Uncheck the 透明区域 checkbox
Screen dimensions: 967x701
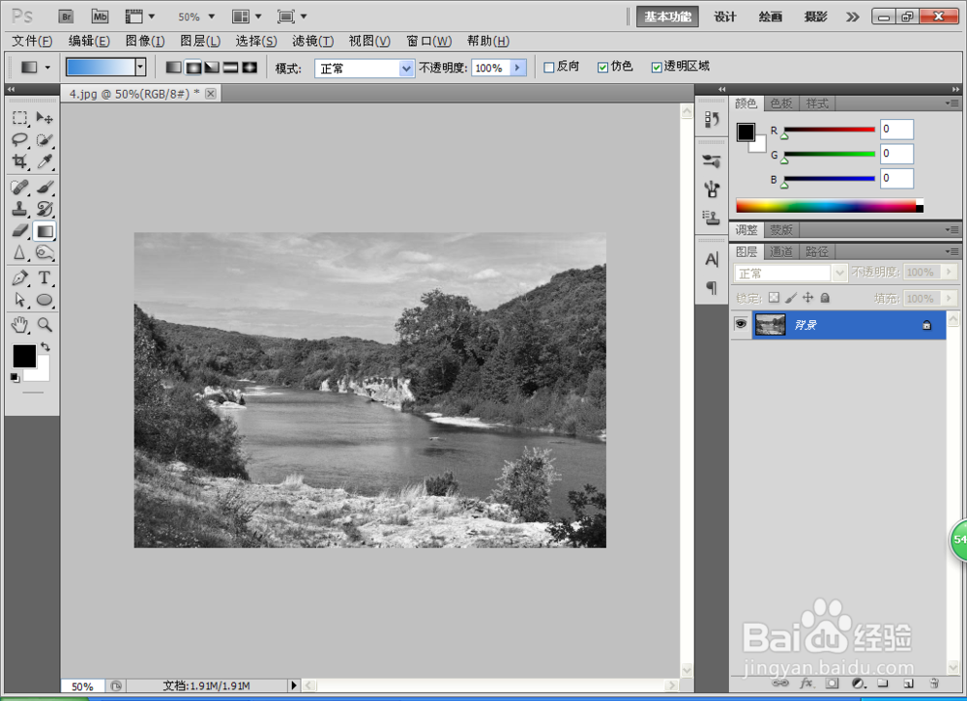[657, 68]
